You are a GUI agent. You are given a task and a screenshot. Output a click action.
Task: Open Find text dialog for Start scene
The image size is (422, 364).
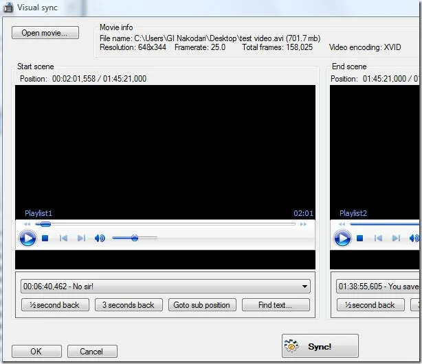276,305
